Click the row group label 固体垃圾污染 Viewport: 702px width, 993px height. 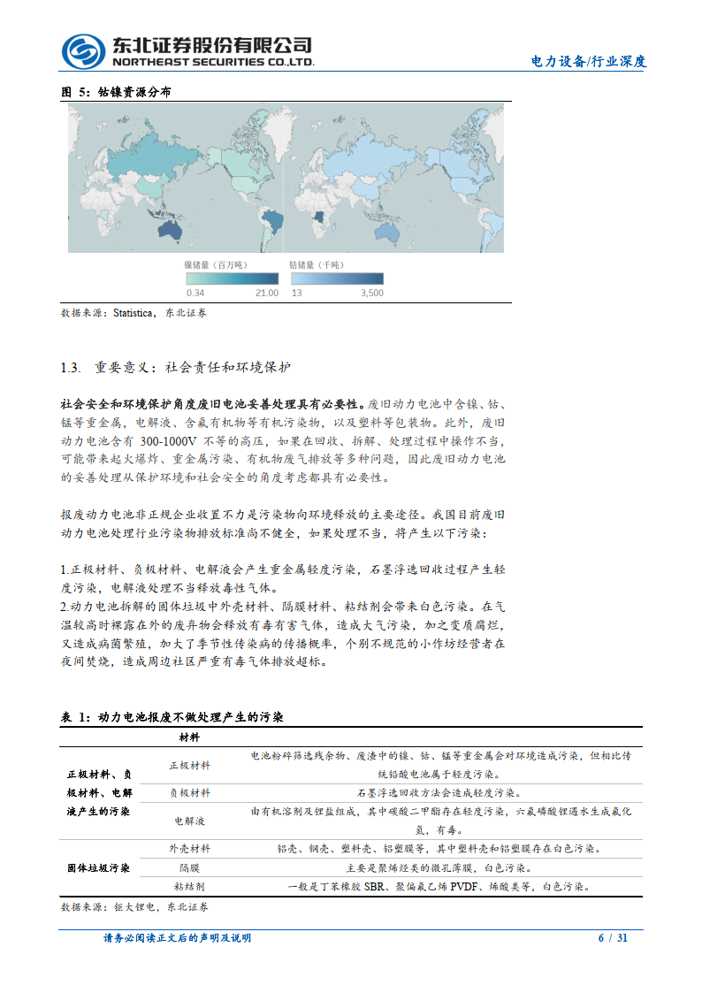(99, 867)
